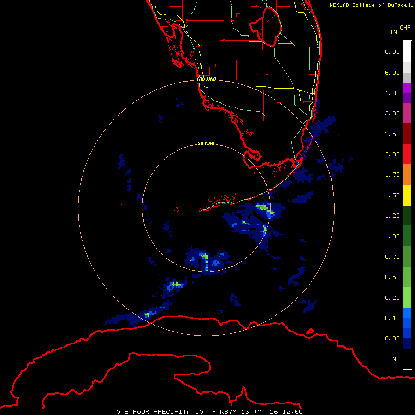Pick the black swatch beside ND
Image resolution: width=415 pixels, height=415 pixels.
click(x=407, y=359)
